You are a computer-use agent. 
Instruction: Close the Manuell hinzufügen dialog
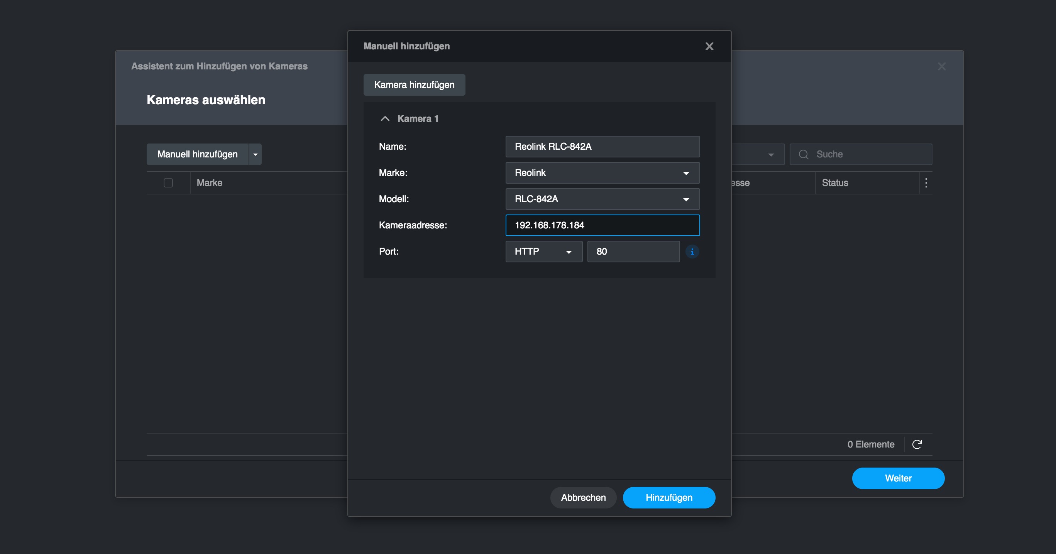point(709,46)
